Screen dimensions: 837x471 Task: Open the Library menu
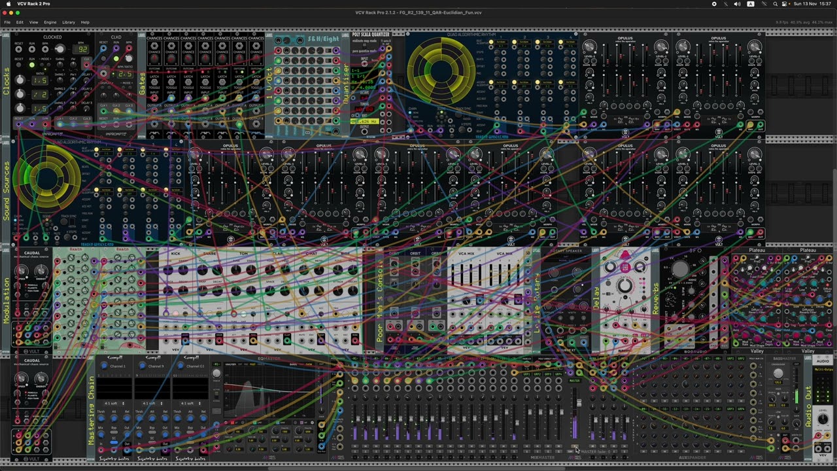[69, 22]
